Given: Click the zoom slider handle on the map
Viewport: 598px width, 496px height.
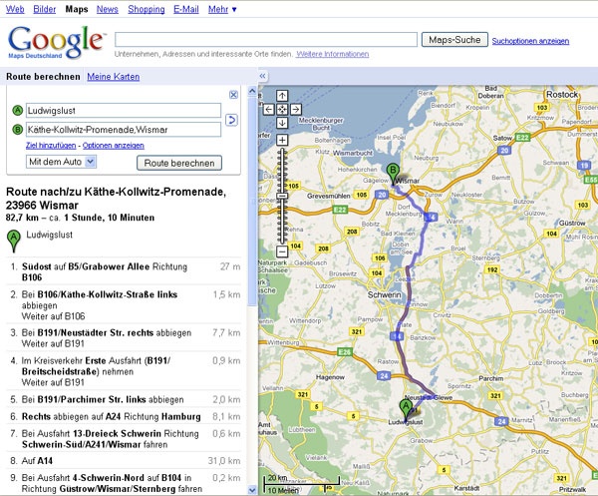Looking at the screenshot, I should [x=282, y=196].
